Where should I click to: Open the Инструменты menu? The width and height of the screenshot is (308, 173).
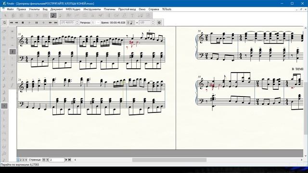[92, 9]
